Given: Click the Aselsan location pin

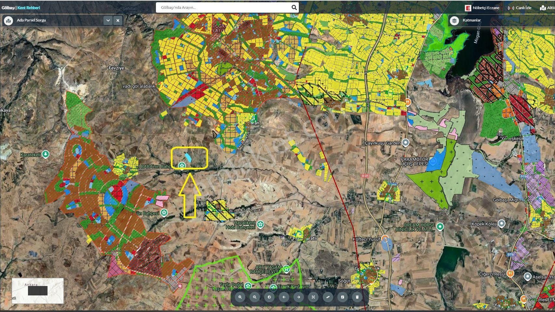Looking at the screenshot, I should pyautogui.click(x=528, y=277).
